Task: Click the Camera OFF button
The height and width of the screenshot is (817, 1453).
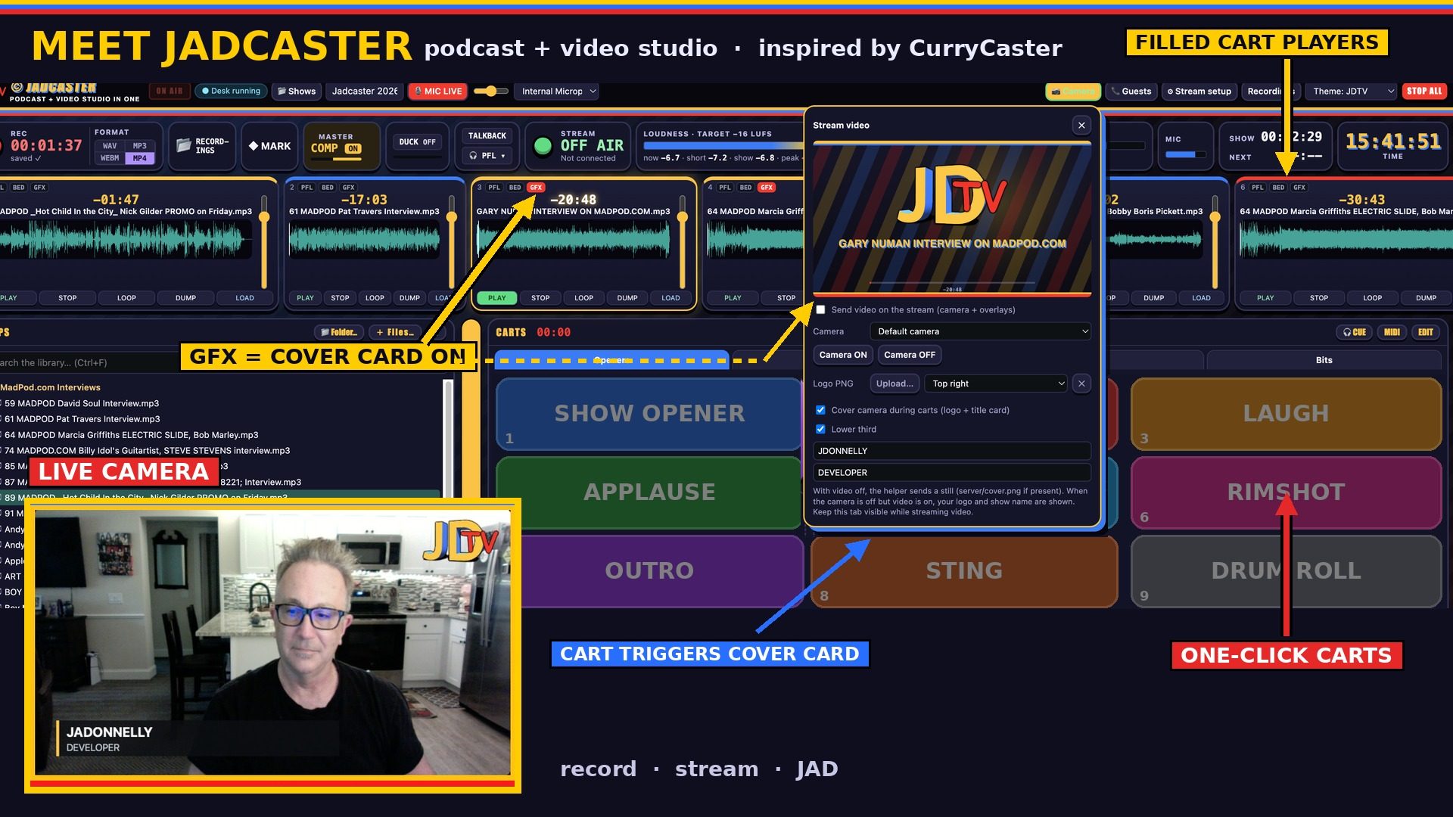Action: [x=910, y=355]
